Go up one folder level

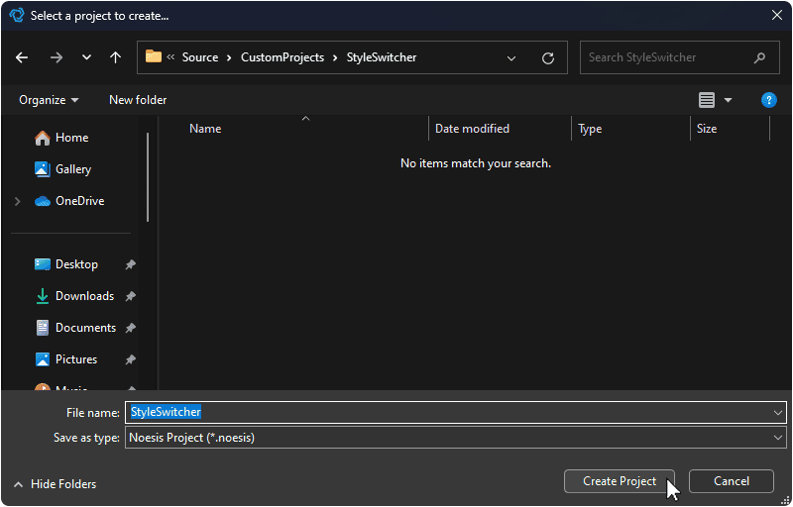click(x=115, y=57)
